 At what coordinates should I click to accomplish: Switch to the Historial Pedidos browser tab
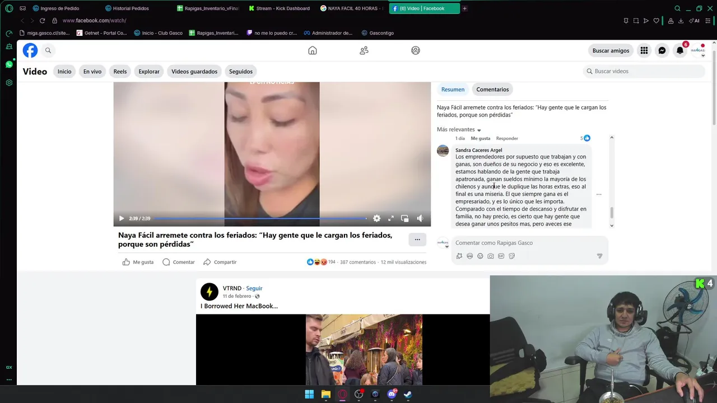[127, 8]
